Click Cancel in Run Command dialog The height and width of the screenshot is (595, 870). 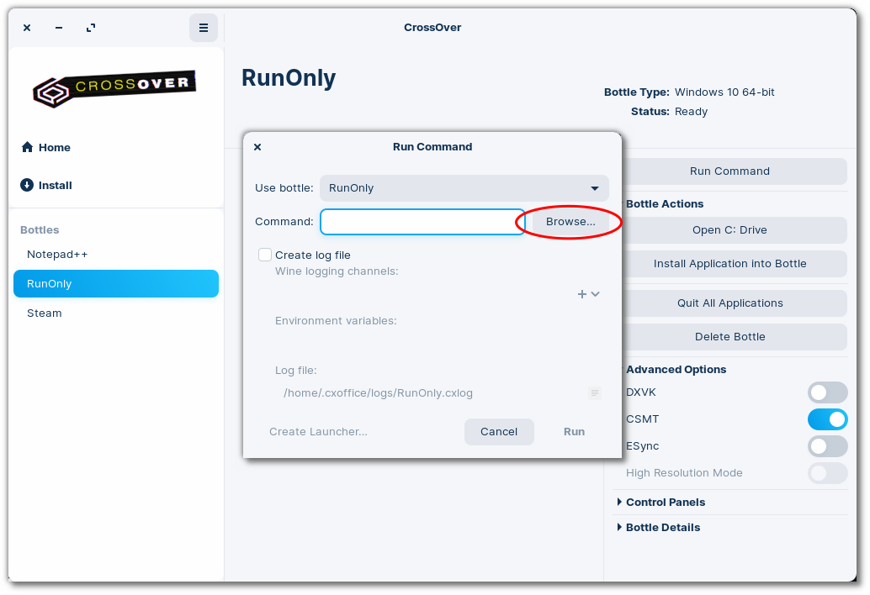(x=499, y=432)
